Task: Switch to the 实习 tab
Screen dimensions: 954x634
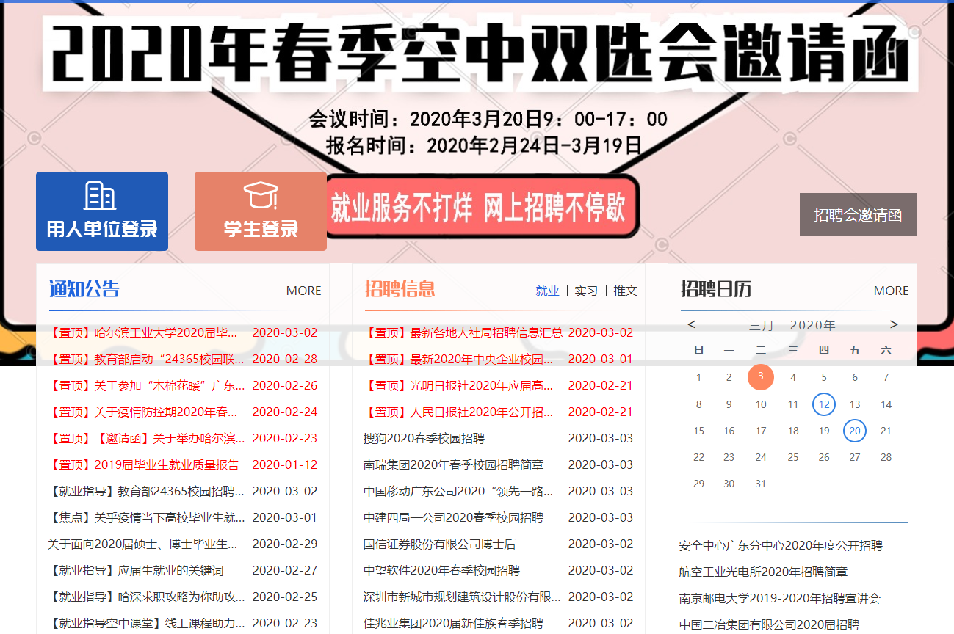Action: [x=585, y=290]
